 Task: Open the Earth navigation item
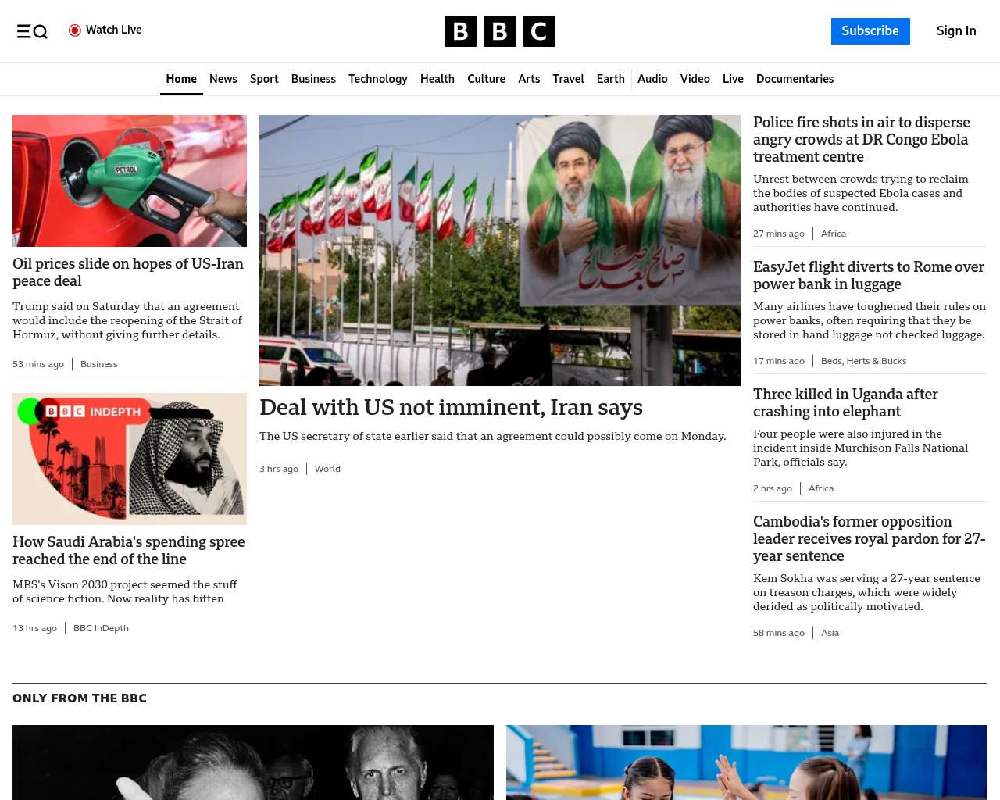[611, 79]
